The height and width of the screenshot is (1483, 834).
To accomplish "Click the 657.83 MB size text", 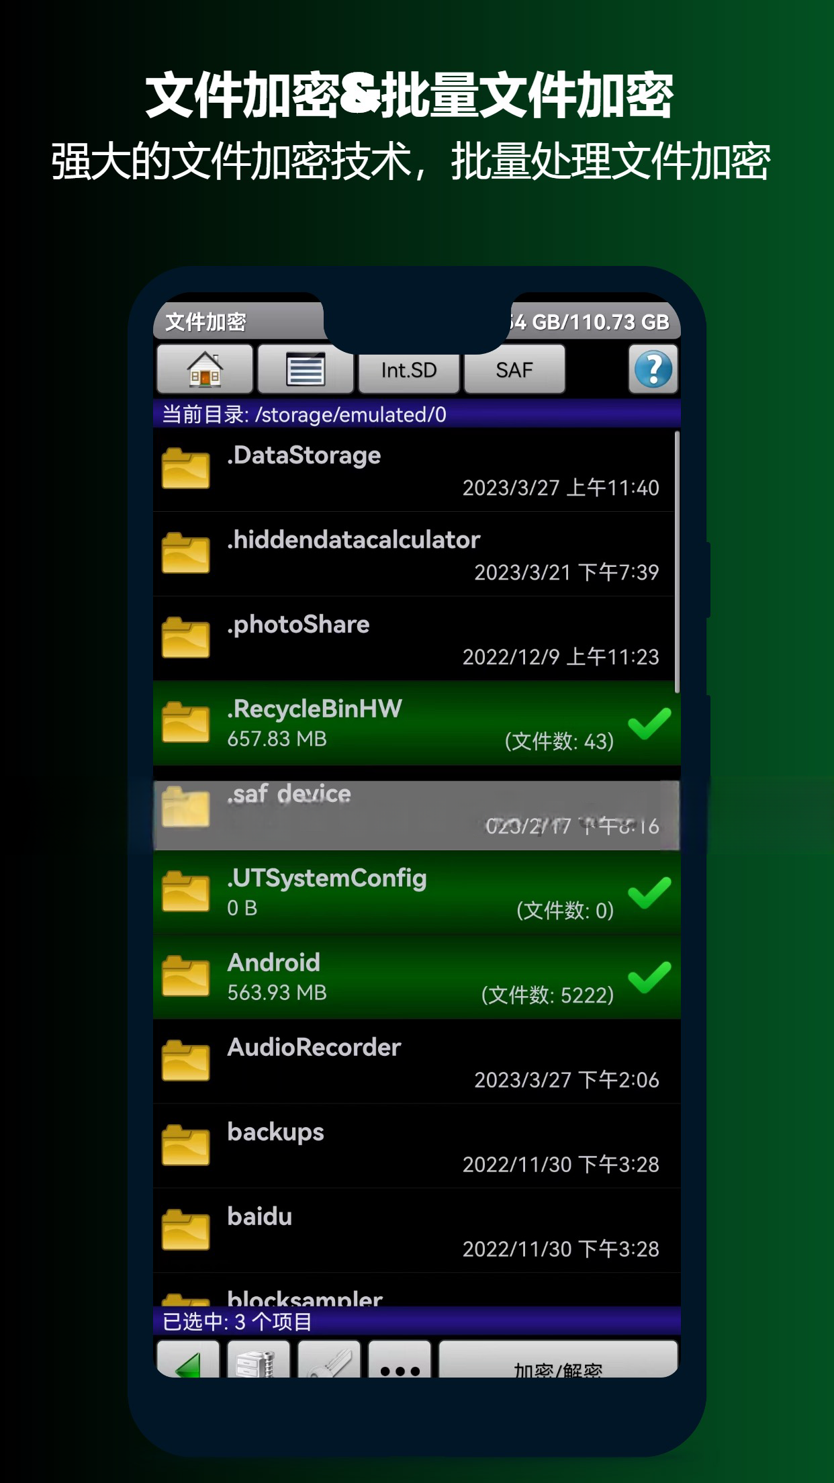I will [x=277, y=739].
